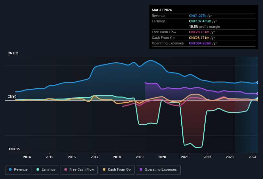Click the Cash From Op endpoint marker

[x=258, y=100]
